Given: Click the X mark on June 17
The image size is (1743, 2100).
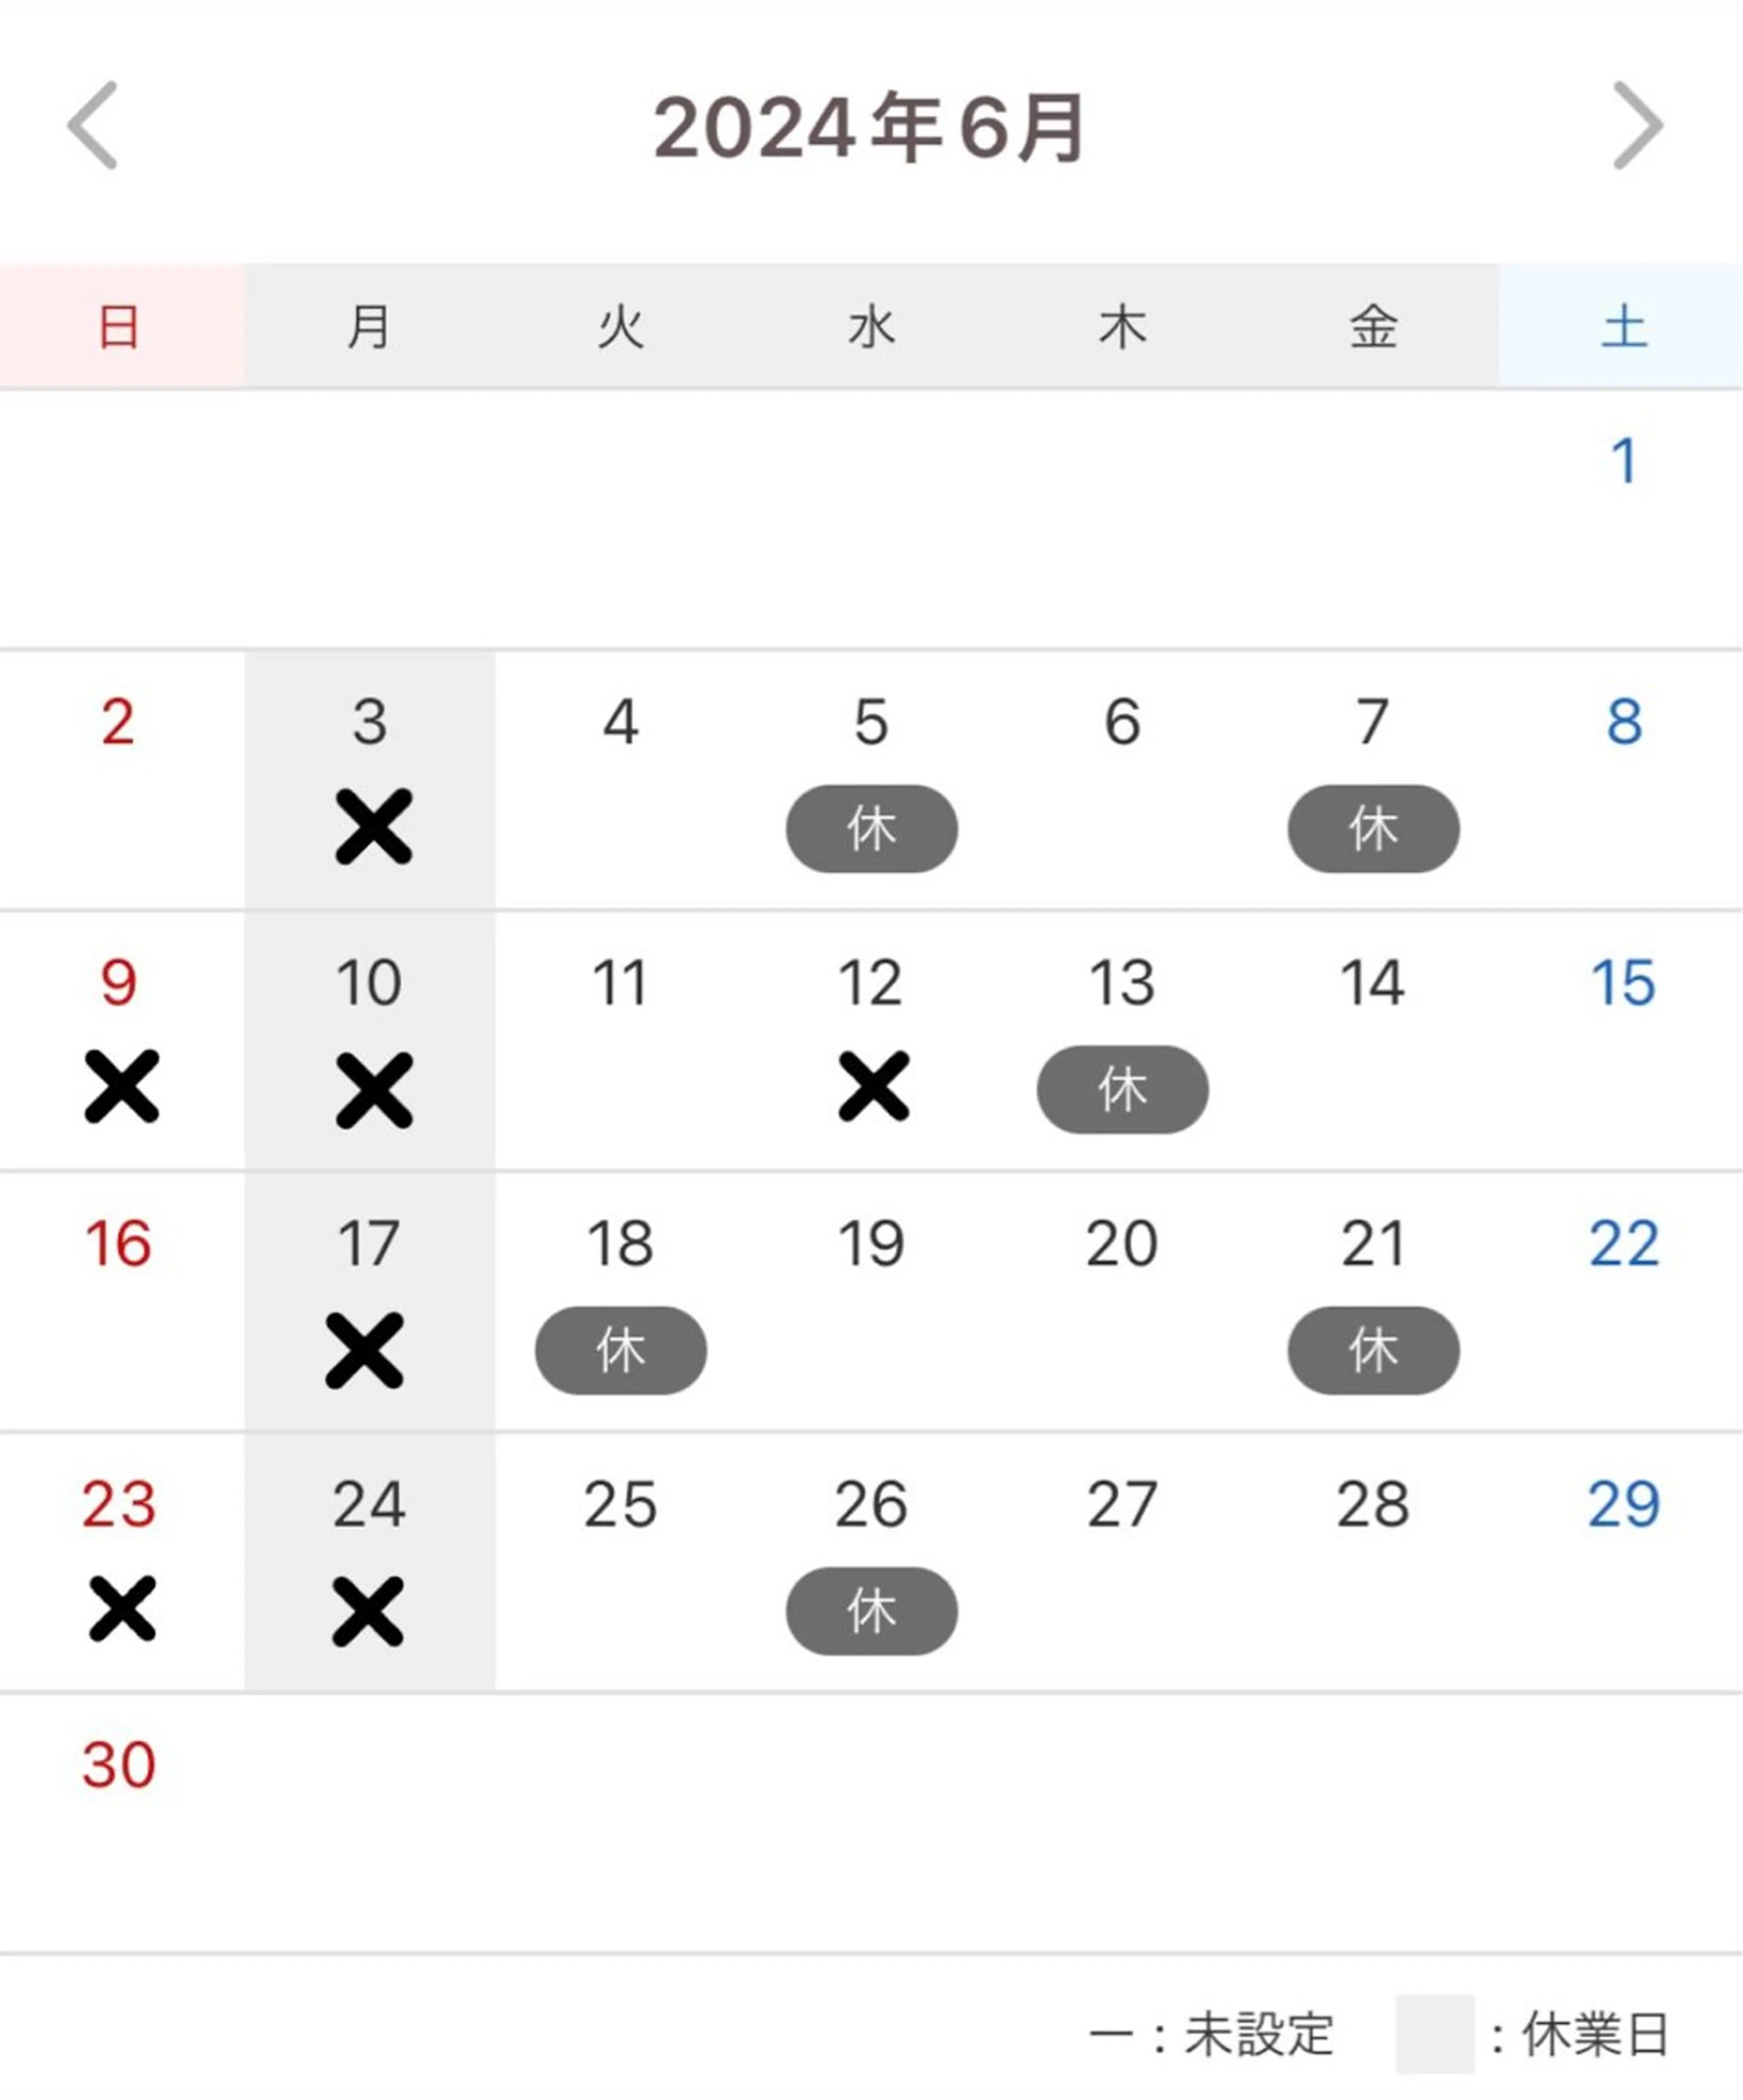Looking at the screenshot, I should pyautogui.click(x=365, y=1351).
